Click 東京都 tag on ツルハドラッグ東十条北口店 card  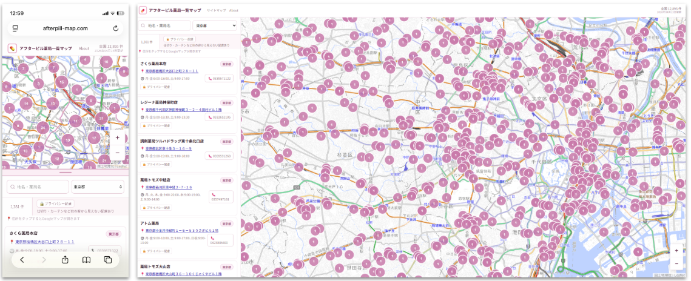pyautogui.click(x=226, y=142)
